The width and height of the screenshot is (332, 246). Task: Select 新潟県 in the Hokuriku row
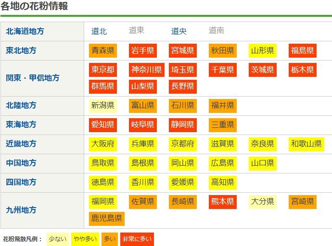(x=103, y=105)
